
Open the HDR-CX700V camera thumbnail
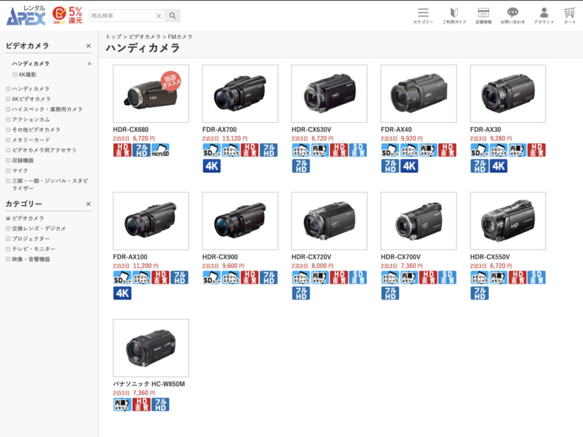click(419, 221)
